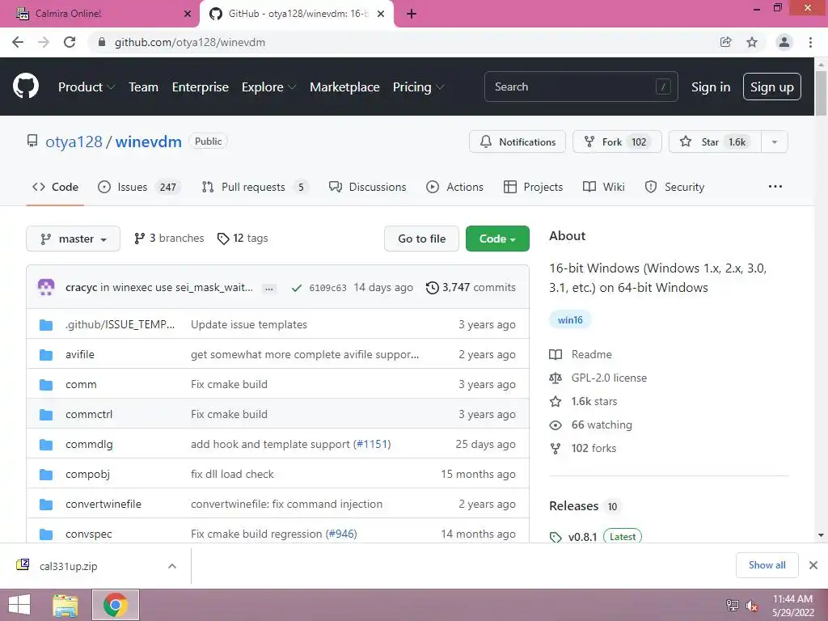Open the Team link in the GitHub header
This screenshot has width=828, height=621.
click(143, 87)
